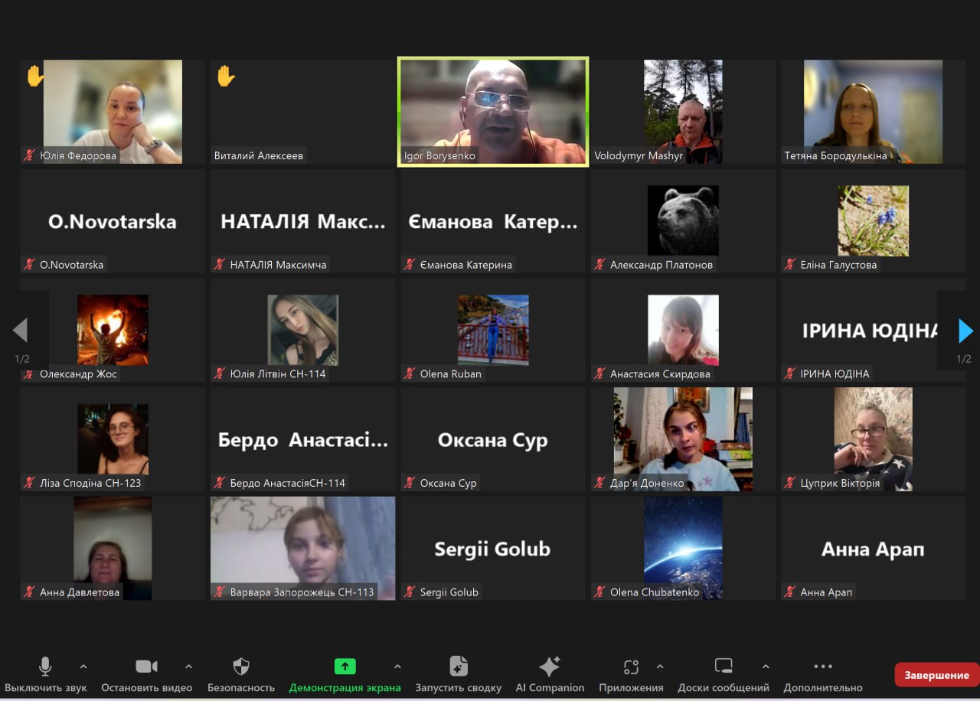
Task: Open the Whiteboards icon
Action: 724,667
